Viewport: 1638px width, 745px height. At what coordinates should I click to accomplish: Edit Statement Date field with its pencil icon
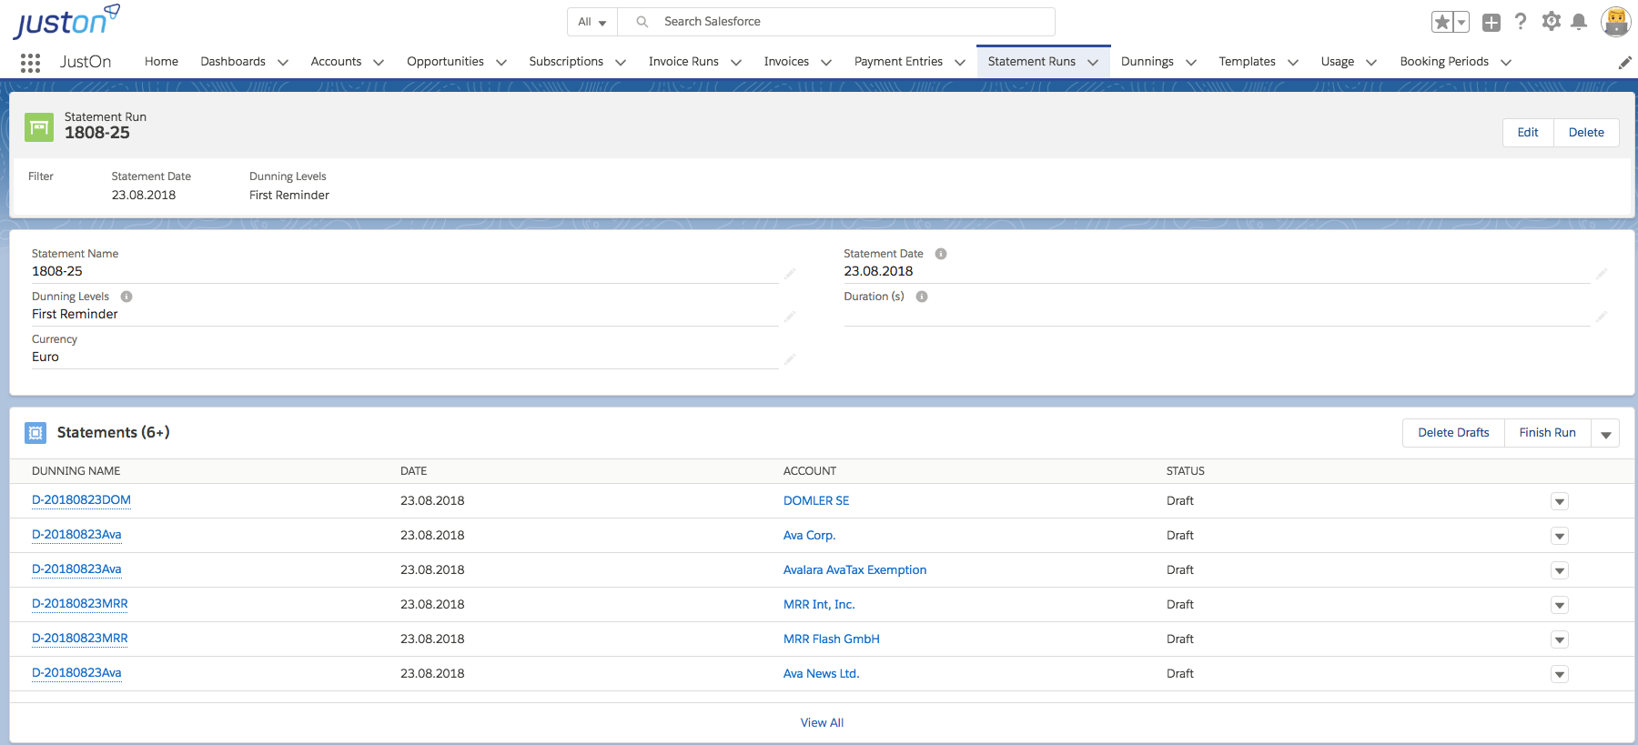1602,273
